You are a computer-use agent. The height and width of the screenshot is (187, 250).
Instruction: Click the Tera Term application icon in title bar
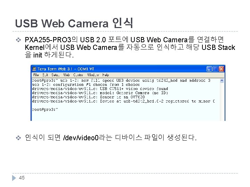[34, 69]
